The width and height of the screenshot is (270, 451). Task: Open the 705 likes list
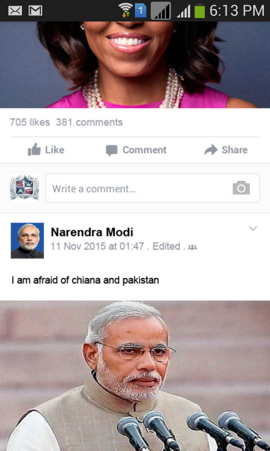pyautogui.click(x=30, y=122)
